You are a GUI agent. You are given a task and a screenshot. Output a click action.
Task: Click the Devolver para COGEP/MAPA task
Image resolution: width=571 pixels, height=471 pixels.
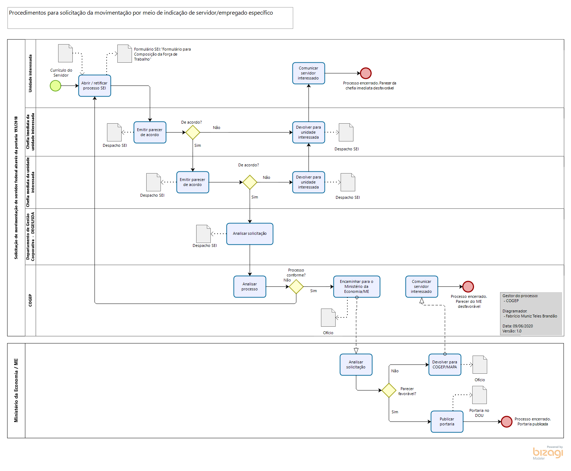(445, 364)
